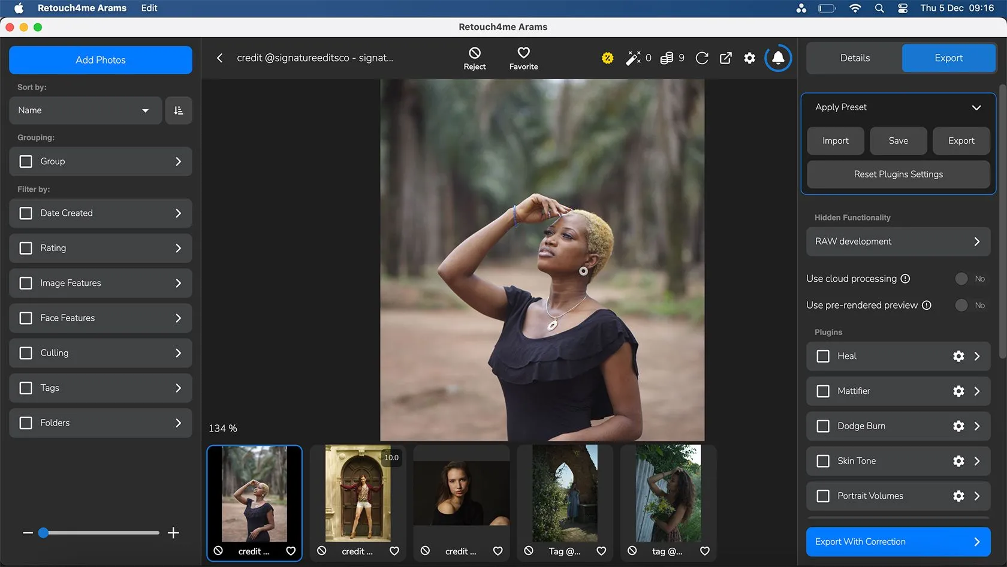The width and height of the screenshot is (1007, 567).
Task: Click the magic wand retouch icon
Action: pos(633,58)
